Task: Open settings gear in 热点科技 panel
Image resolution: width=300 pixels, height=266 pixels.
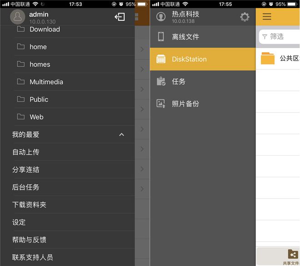Action: pyautogui.click(x=245, y=17)
